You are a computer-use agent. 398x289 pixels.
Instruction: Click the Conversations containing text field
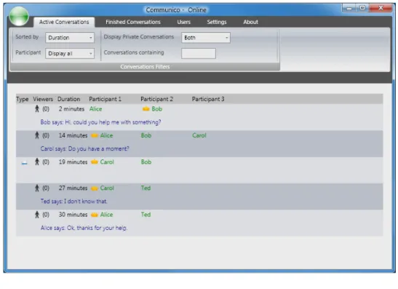point(199,53)
